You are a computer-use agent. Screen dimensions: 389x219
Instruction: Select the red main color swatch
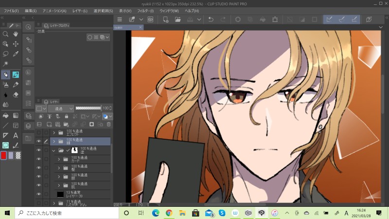point(4,155)
